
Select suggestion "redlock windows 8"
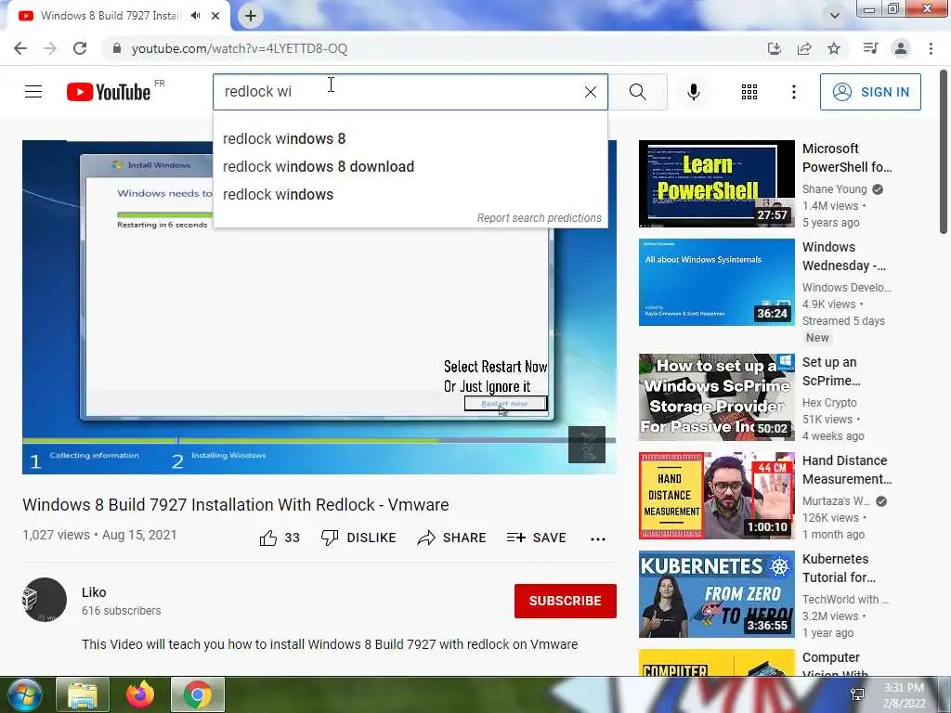tap(410, 139)
